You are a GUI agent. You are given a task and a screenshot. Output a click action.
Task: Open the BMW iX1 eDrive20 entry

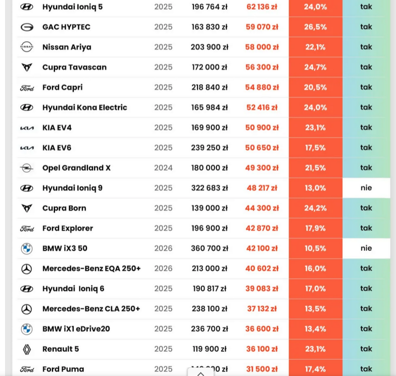76,329
